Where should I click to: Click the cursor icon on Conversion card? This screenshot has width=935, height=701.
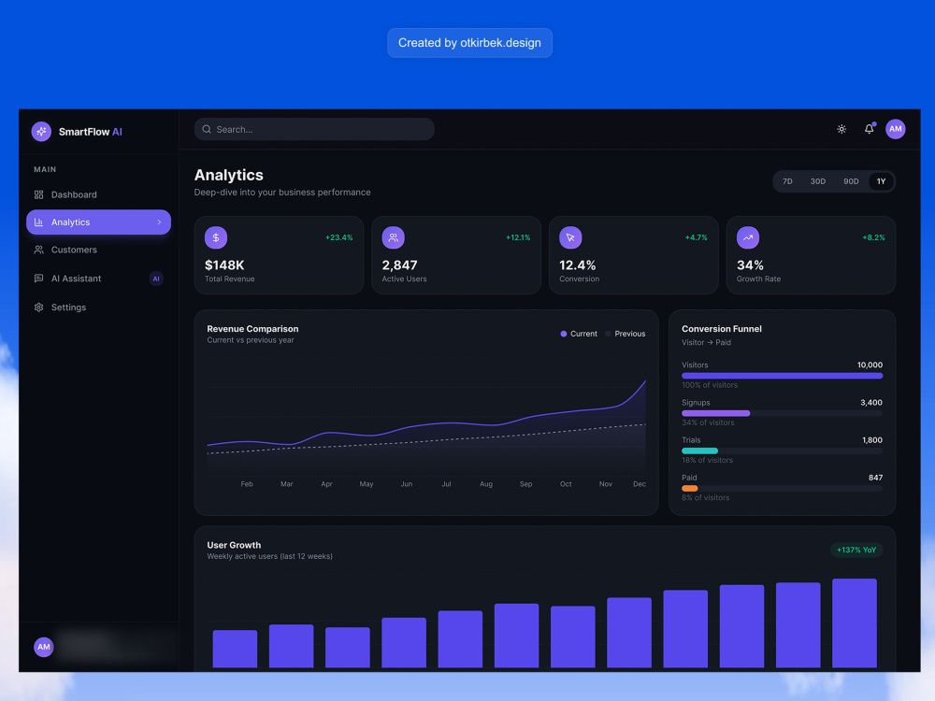point(570,237)
